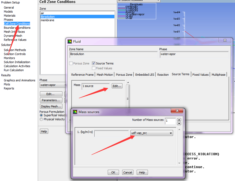Open Dynamic Mesh in tree

point(13,36)
